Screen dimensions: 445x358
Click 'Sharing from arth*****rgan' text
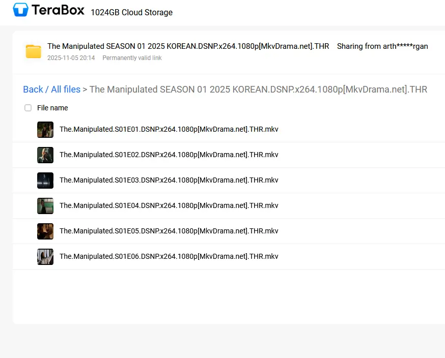point(382,46)
